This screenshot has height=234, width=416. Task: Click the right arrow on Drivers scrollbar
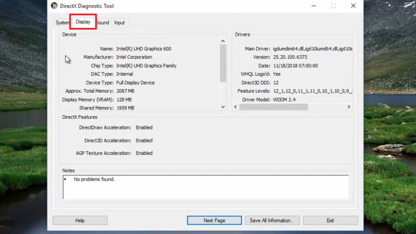(x=349, y=107)
